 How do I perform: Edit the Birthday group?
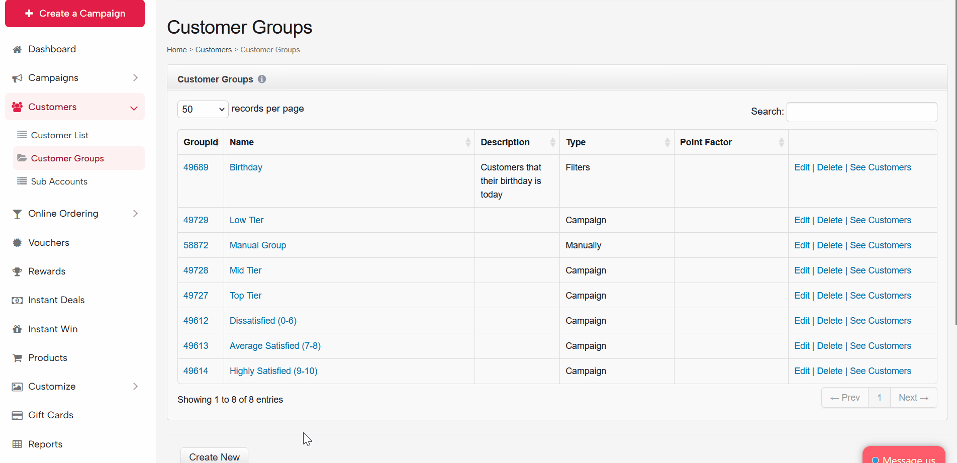[x=802, y=167]
